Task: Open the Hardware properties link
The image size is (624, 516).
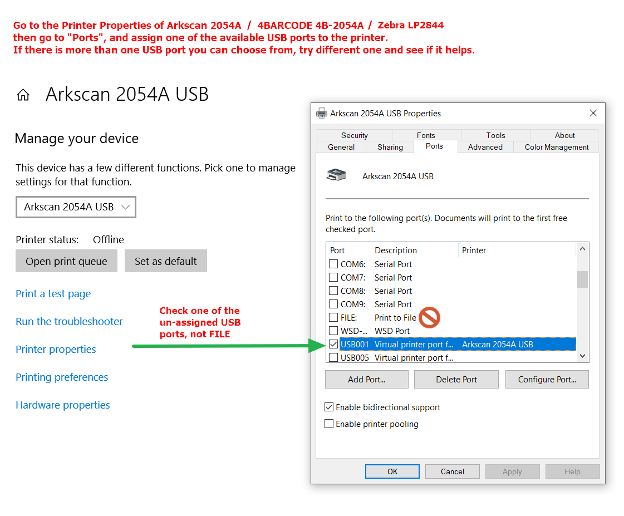Action: (63, 405)
